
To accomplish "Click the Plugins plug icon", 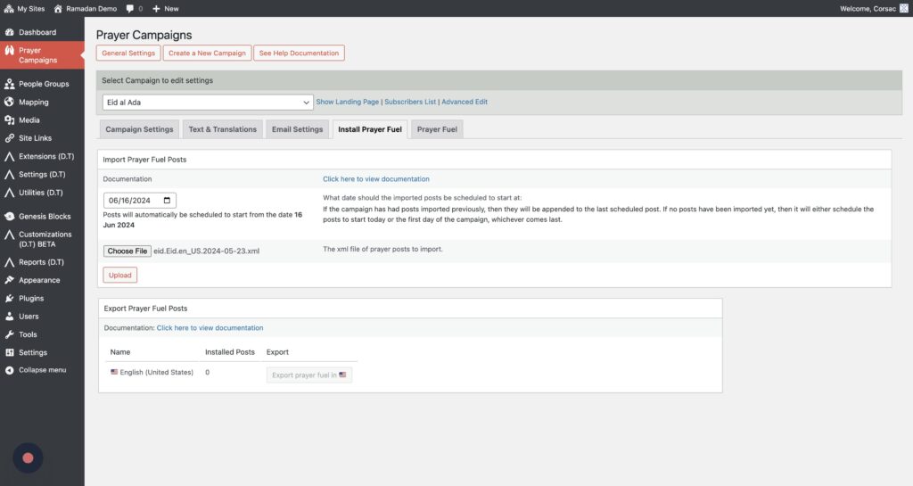I will [9, 299].
